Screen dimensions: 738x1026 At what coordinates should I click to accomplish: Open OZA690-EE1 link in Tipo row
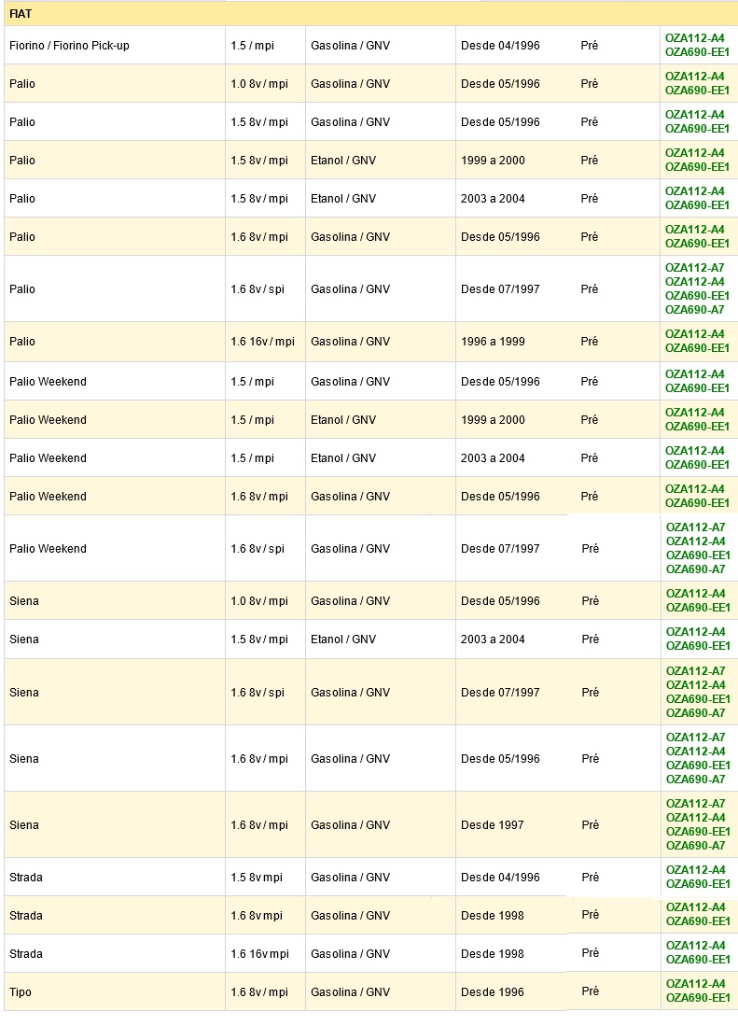[x=698, y=999]
